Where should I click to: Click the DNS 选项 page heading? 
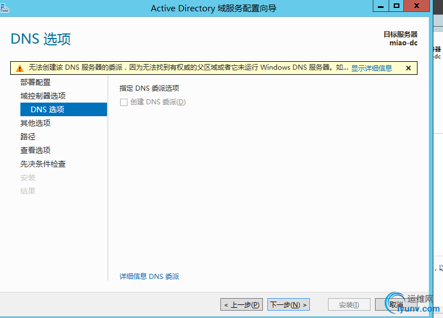(x=41, y=39)
